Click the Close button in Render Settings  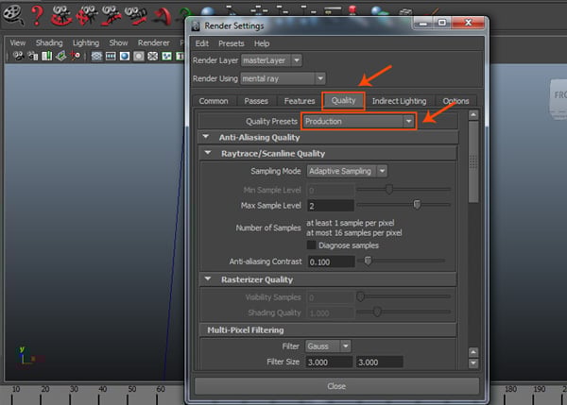coord(336,386)
